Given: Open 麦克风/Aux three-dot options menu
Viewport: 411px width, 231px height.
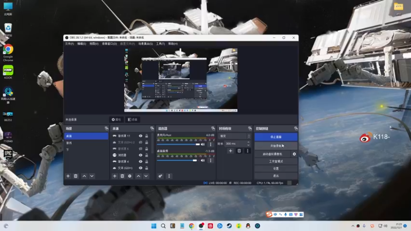Looking at the screenshot, I should tap(211, 144).
